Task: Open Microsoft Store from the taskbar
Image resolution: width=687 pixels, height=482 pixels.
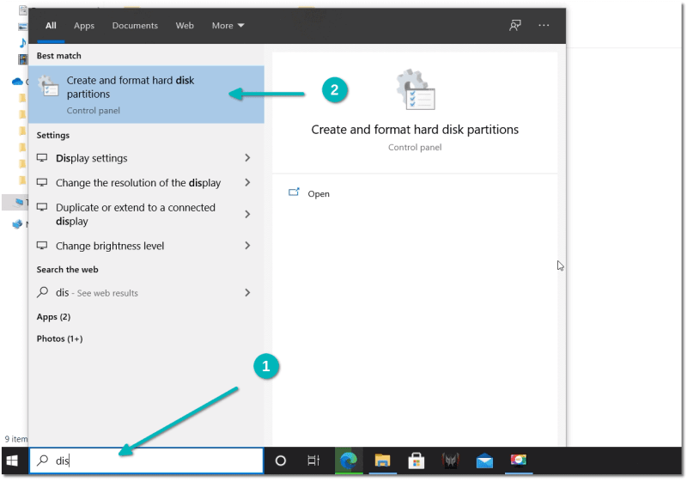Action: tap(416, 461)
